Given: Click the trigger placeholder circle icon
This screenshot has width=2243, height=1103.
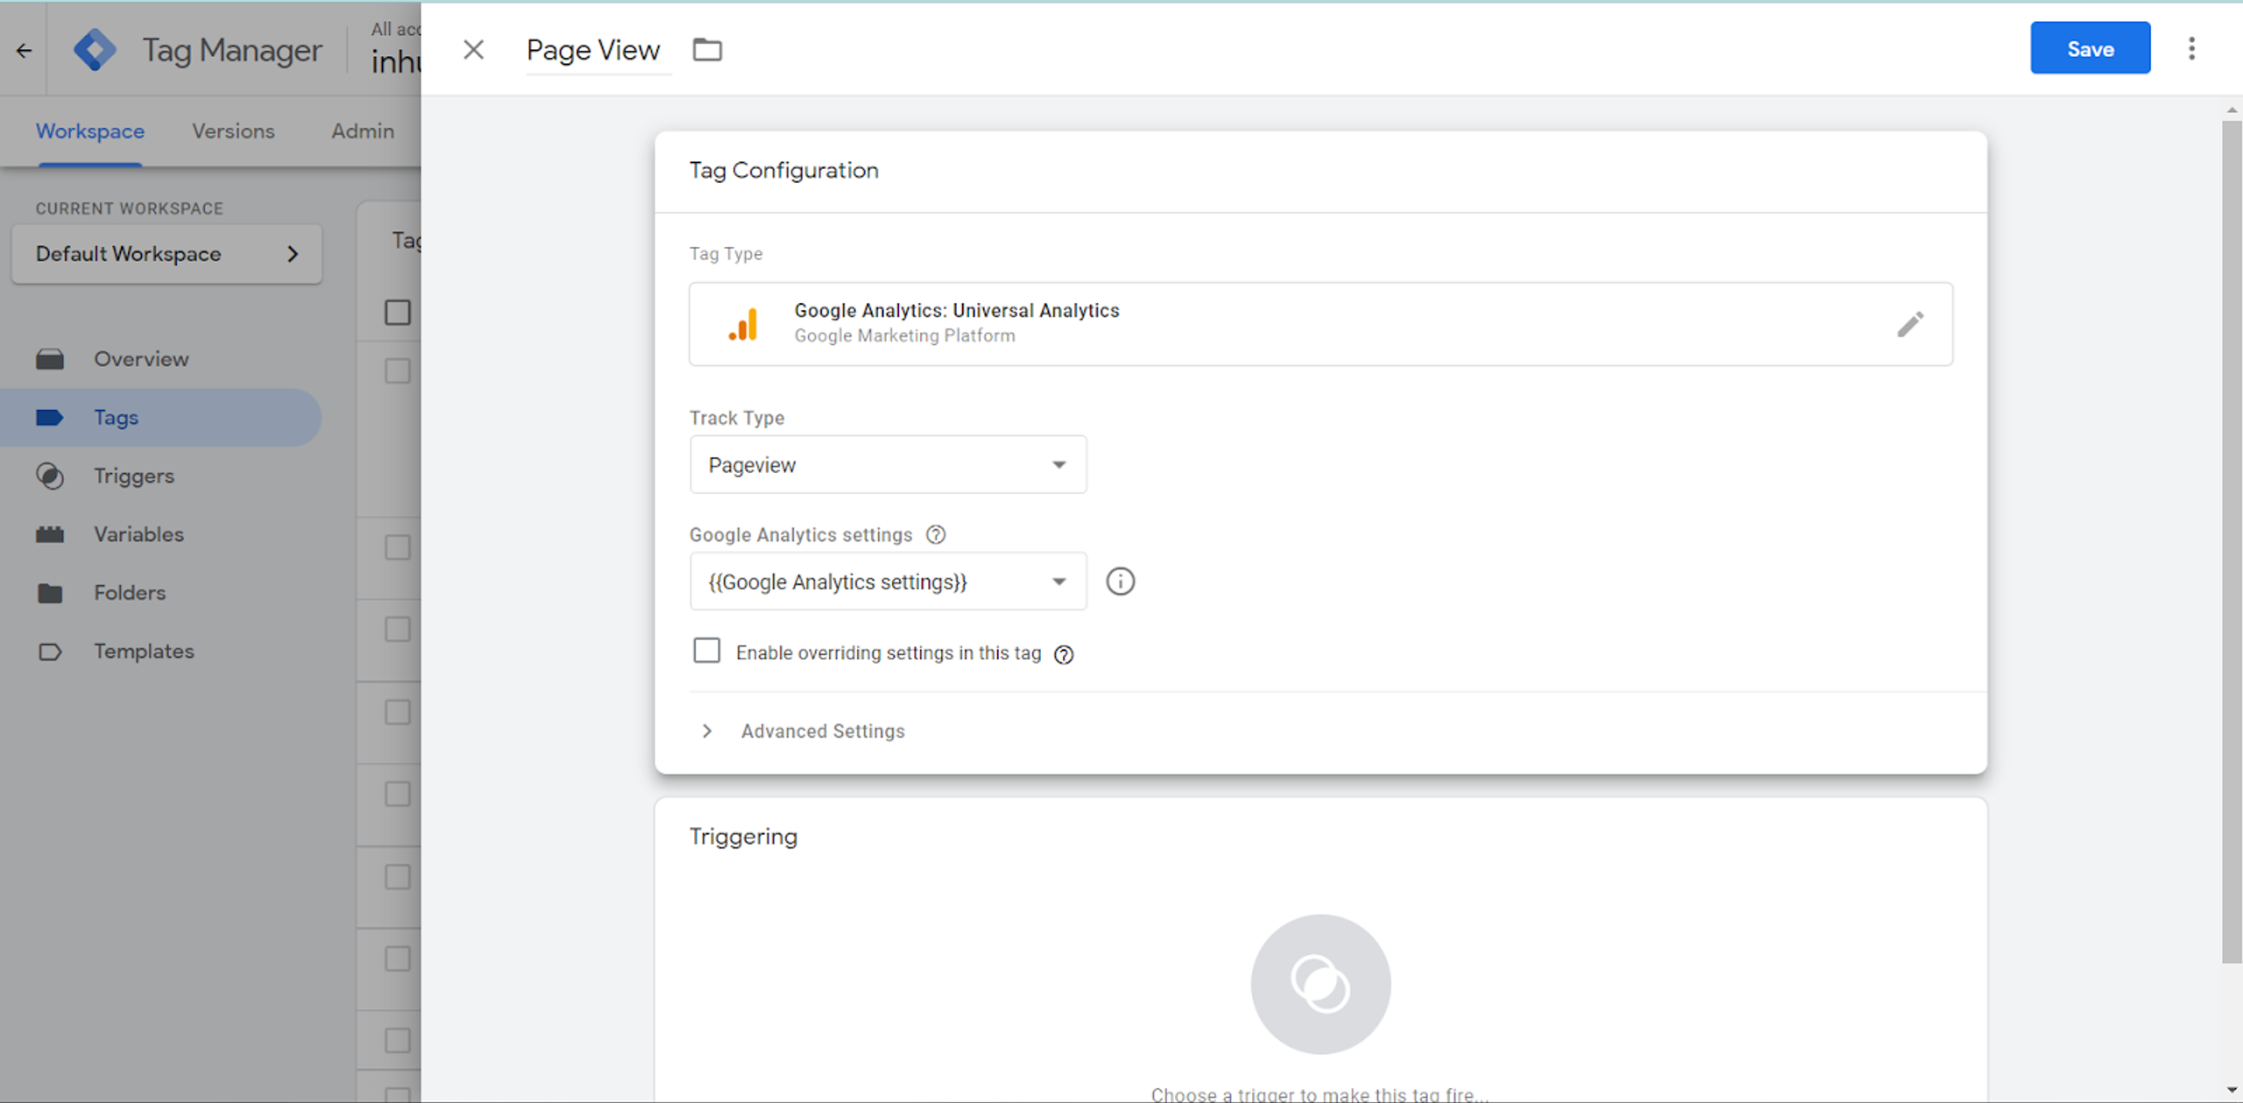Looking at the screenshot, I should click(x=1320, y=984).
